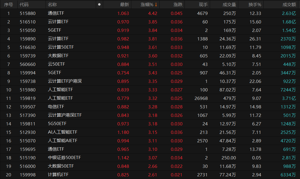This screenshot has height=179, width=300.
Task: Select the 大数据ETF entry
Action: tap(58, 56)
